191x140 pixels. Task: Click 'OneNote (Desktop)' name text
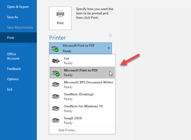click(79, 94)
